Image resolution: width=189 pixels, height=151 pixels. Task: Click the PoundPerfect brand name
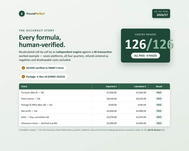point(35,13)
